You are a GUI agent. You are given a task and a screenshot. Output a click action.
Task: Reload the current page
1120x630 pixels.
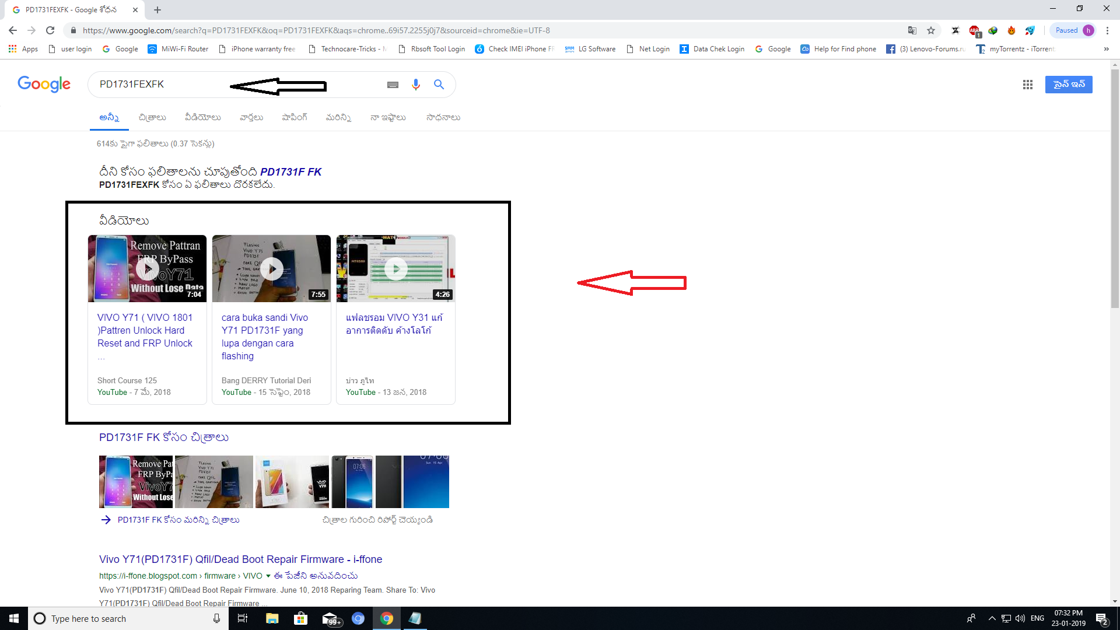click(x=50, y=30)
